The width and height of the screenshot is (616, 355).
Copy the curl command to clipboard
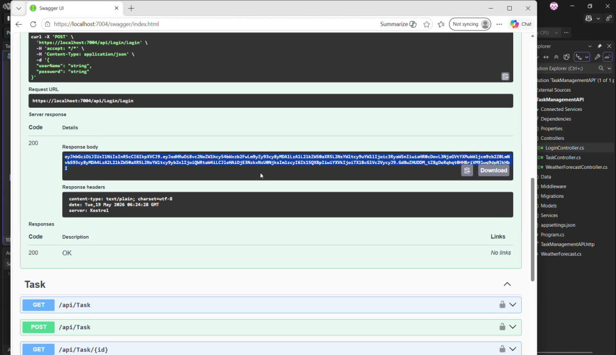click(505, 76)
